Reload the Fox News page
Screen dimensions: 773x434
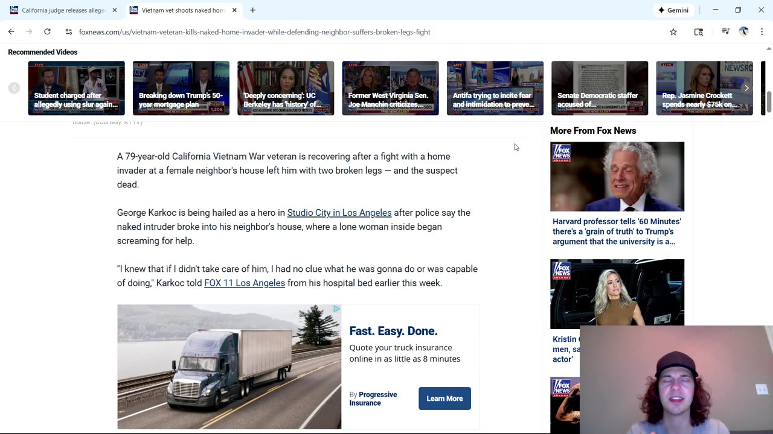47,32
